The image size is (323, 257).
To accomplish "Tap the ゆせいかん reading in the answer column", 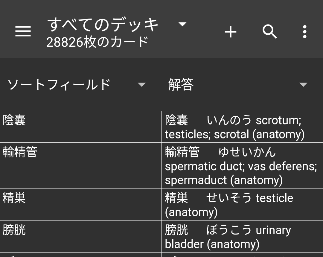I will [247, 152].
